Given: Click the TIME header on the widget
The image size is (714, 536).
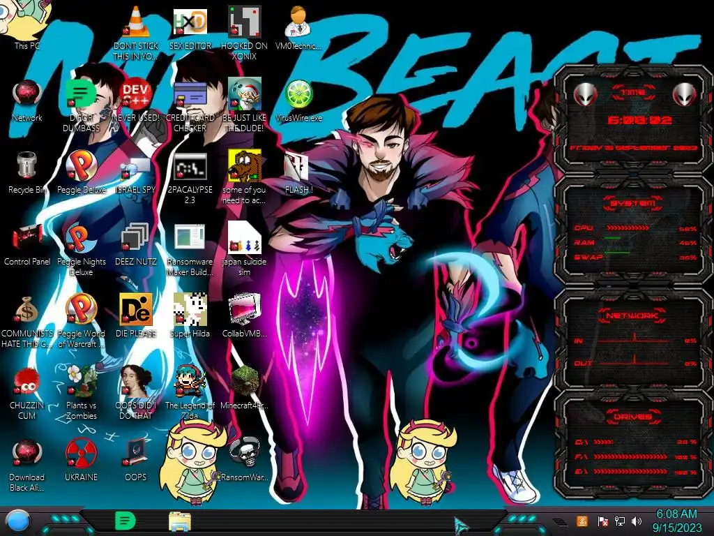Looking at the screenshot, I should pyautogui.click(x=633, y=93).
